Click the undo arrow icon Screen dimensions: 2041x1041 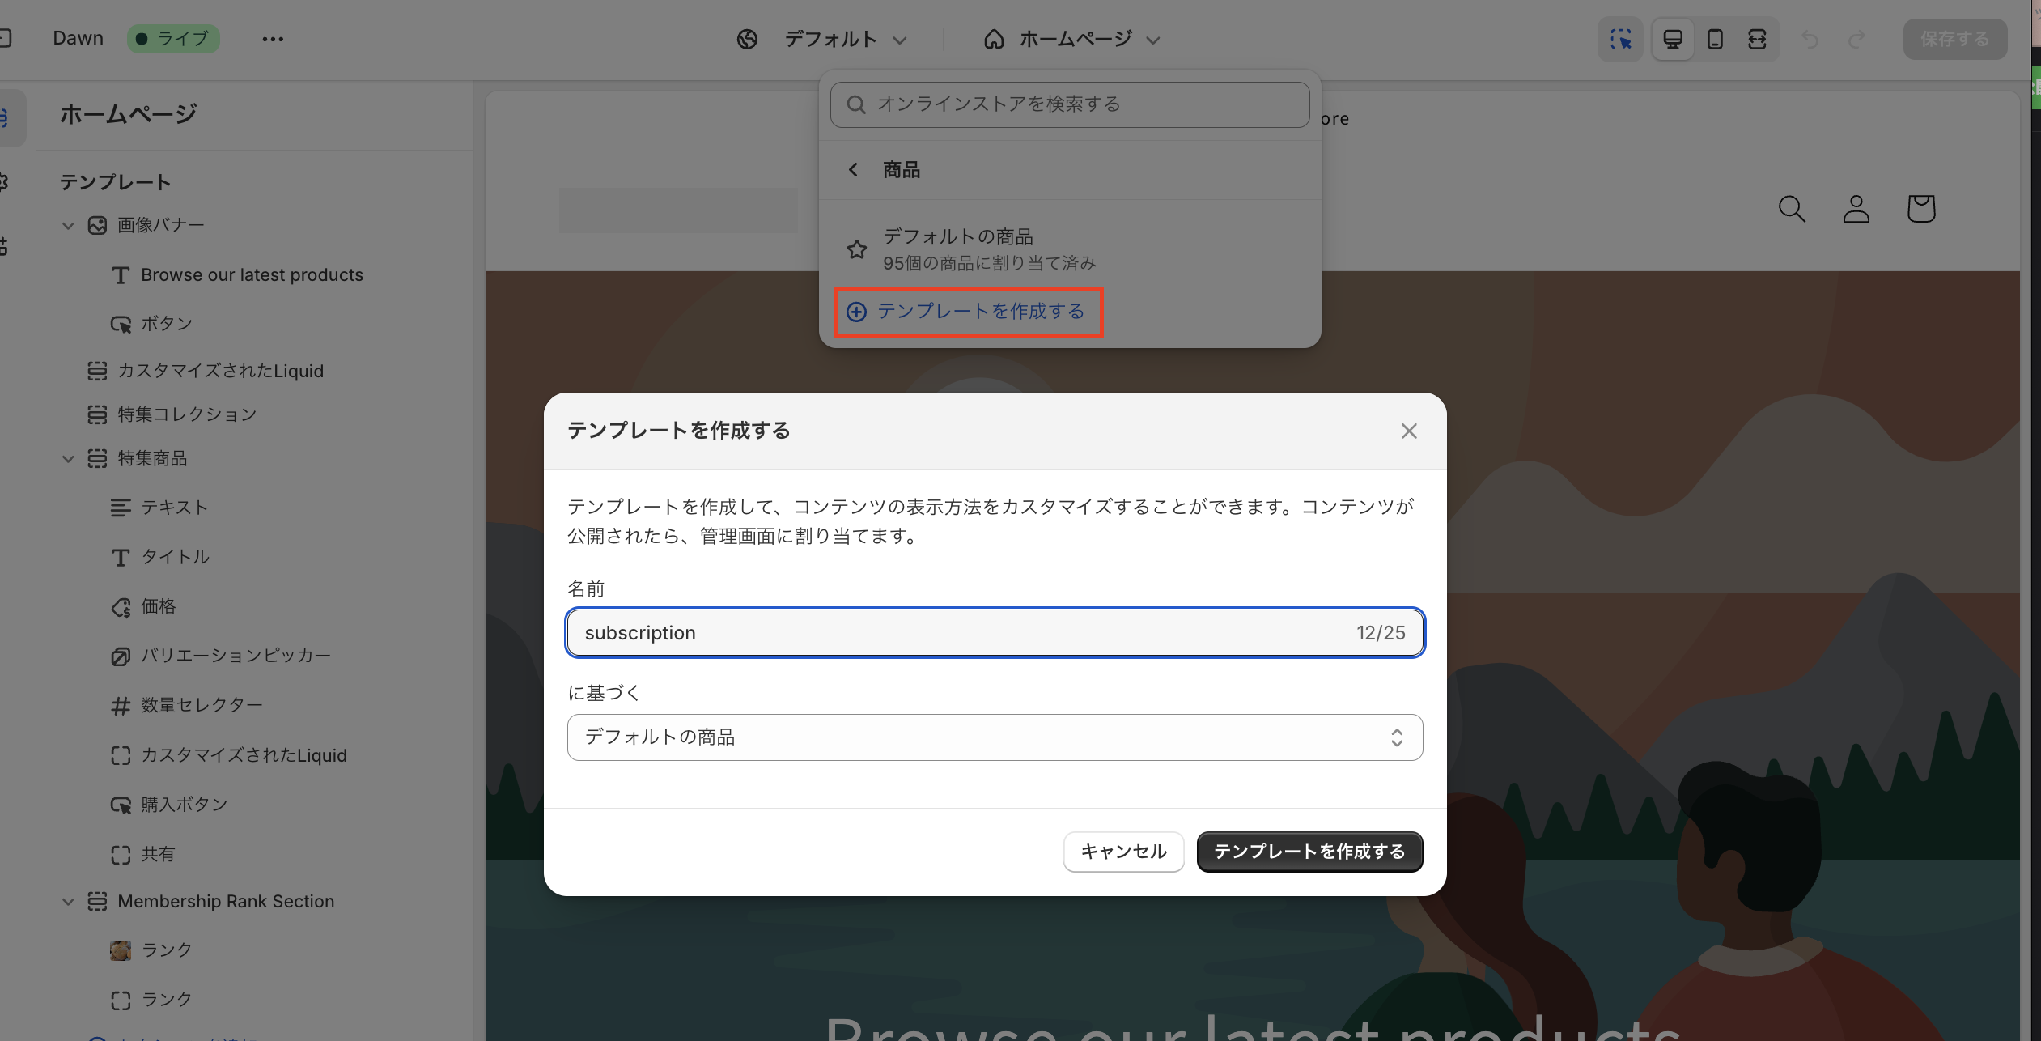coord(1810,39)
